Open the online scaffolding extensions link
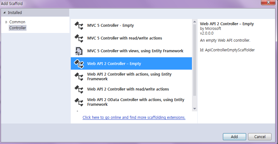This screenshot has height=144, width=278. [x=134, y=118]
